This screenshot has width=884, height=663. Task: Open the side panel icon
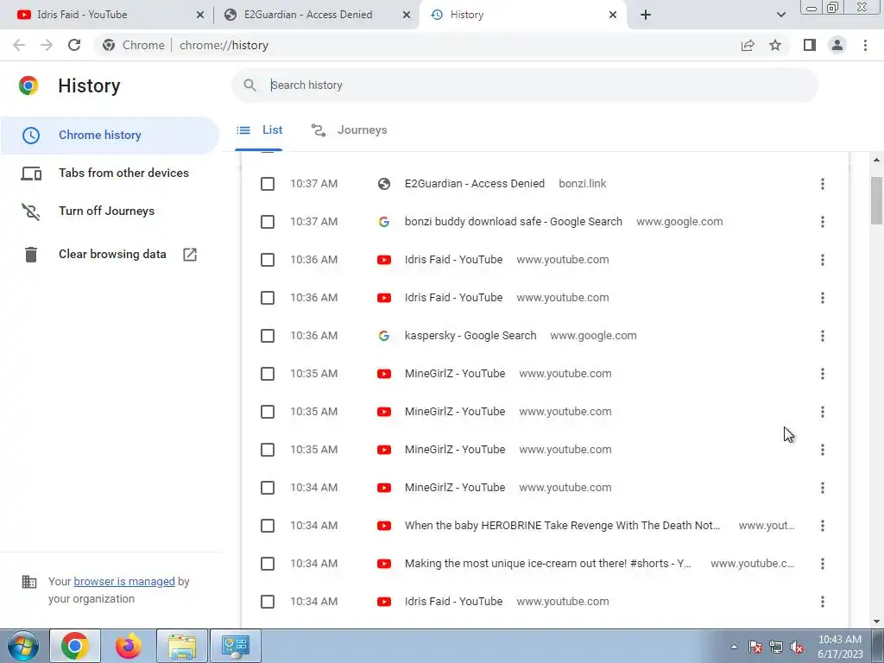coord(810,45)
